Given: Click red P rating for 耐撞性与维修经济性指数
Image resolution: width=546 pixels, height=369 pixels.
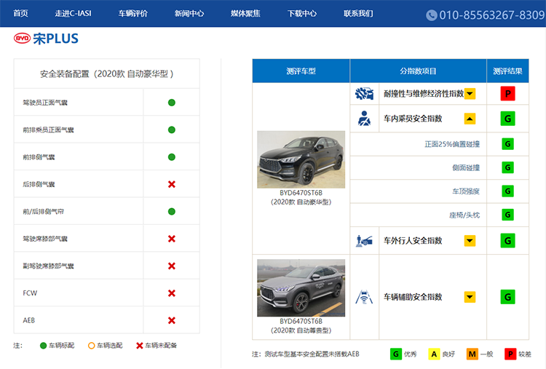Looking at the screenshot, I should click(x=507, y=94).
